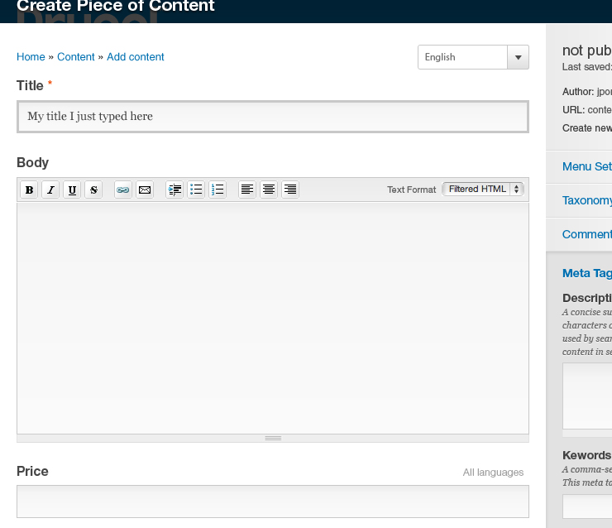Center align body text
The width and height of the screenshot is (612, 528).
(269, 190)
